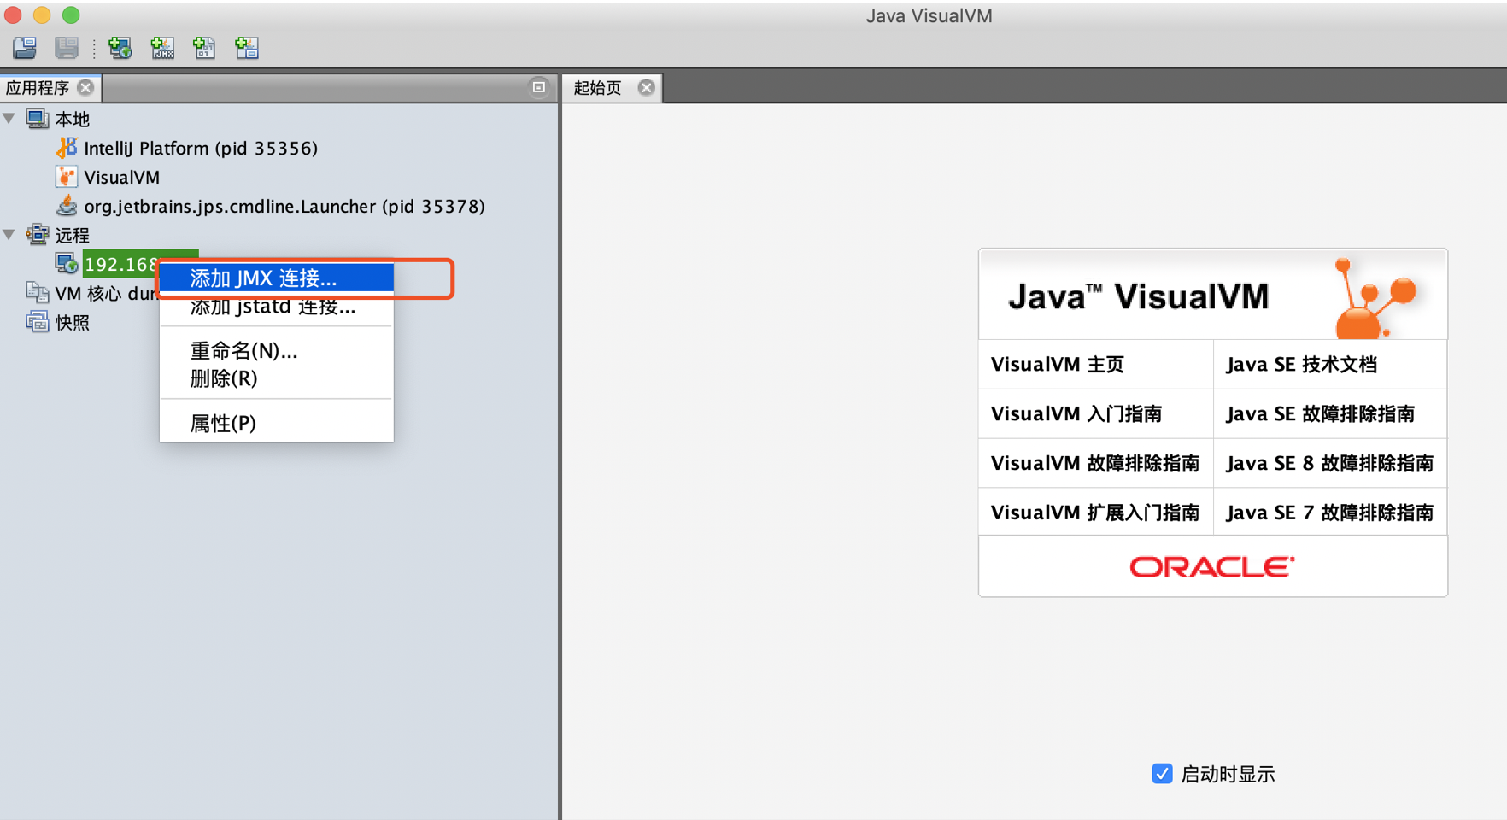
Task: Collapse the 远程 tree section
Action: click(x=9, y=234)
